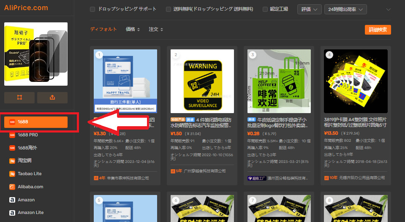
Task: Open the 24時間出荷率 dropdown
Action: 345,9
